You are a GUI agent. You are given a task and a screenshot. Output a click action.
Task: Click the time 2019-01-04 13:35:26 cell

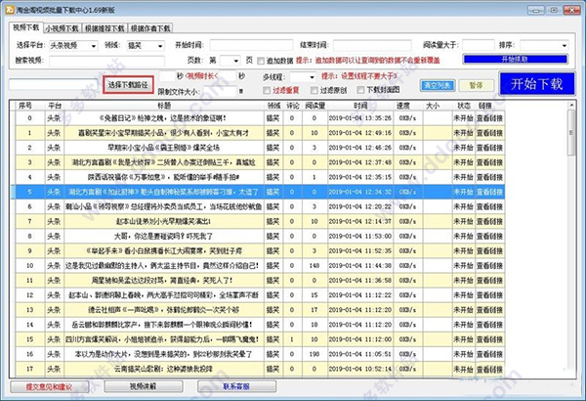point(360,118)
